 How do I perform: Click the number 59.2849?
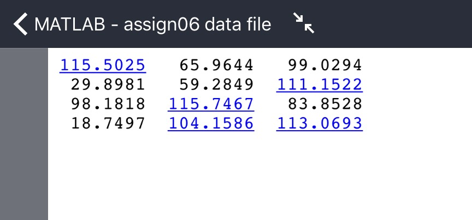[216, 84]
